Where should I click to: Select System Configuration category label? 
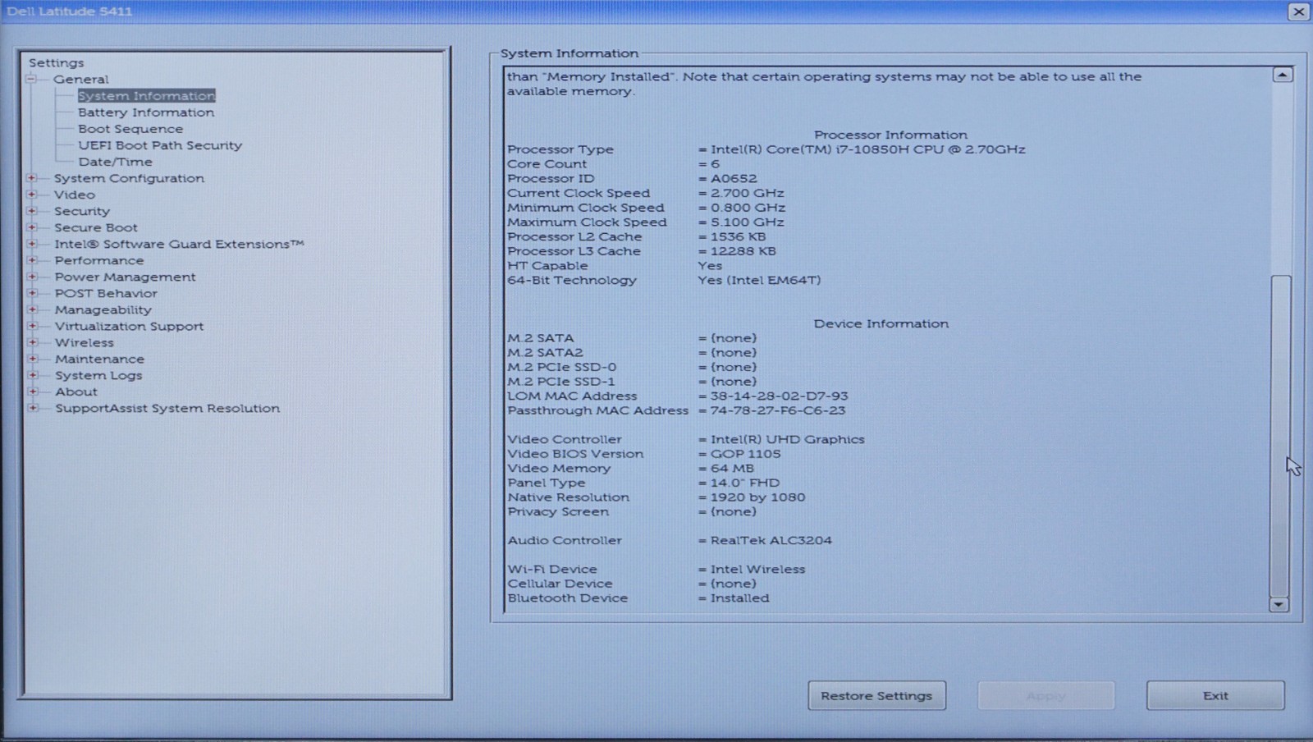pyautogui.click(x=129, y=178)
